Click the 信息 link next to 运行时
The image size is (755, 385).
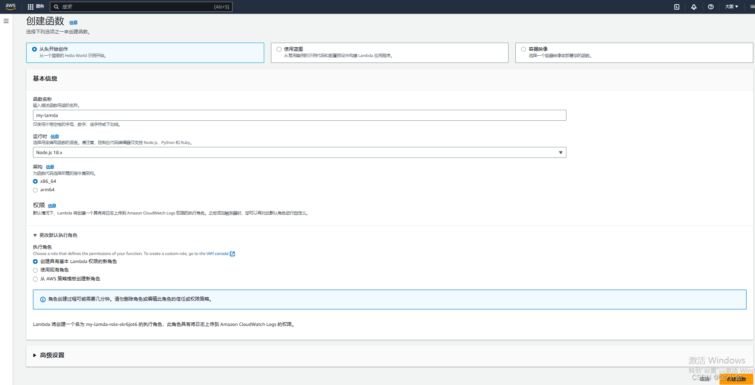[55, 137]
